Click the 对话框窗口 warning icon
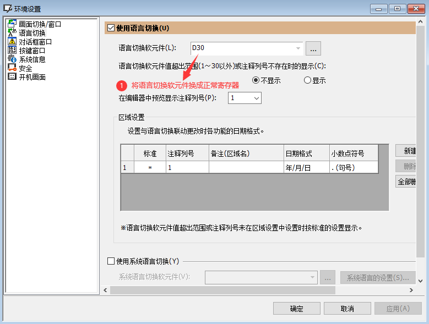The image size is (429, 324). click(12, 42)
